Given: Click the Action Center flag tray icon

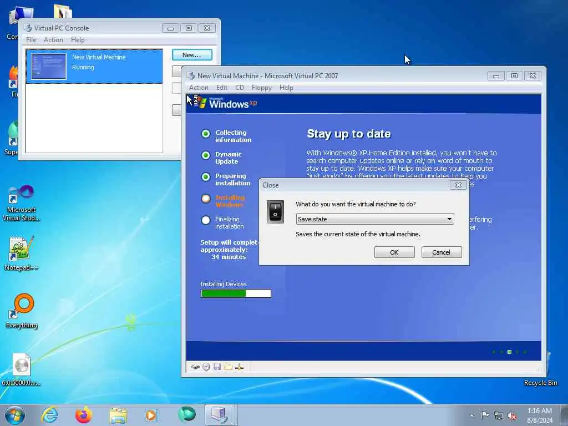Looking at the screenshot, I should pyautogui.click(x=484, y=415).
